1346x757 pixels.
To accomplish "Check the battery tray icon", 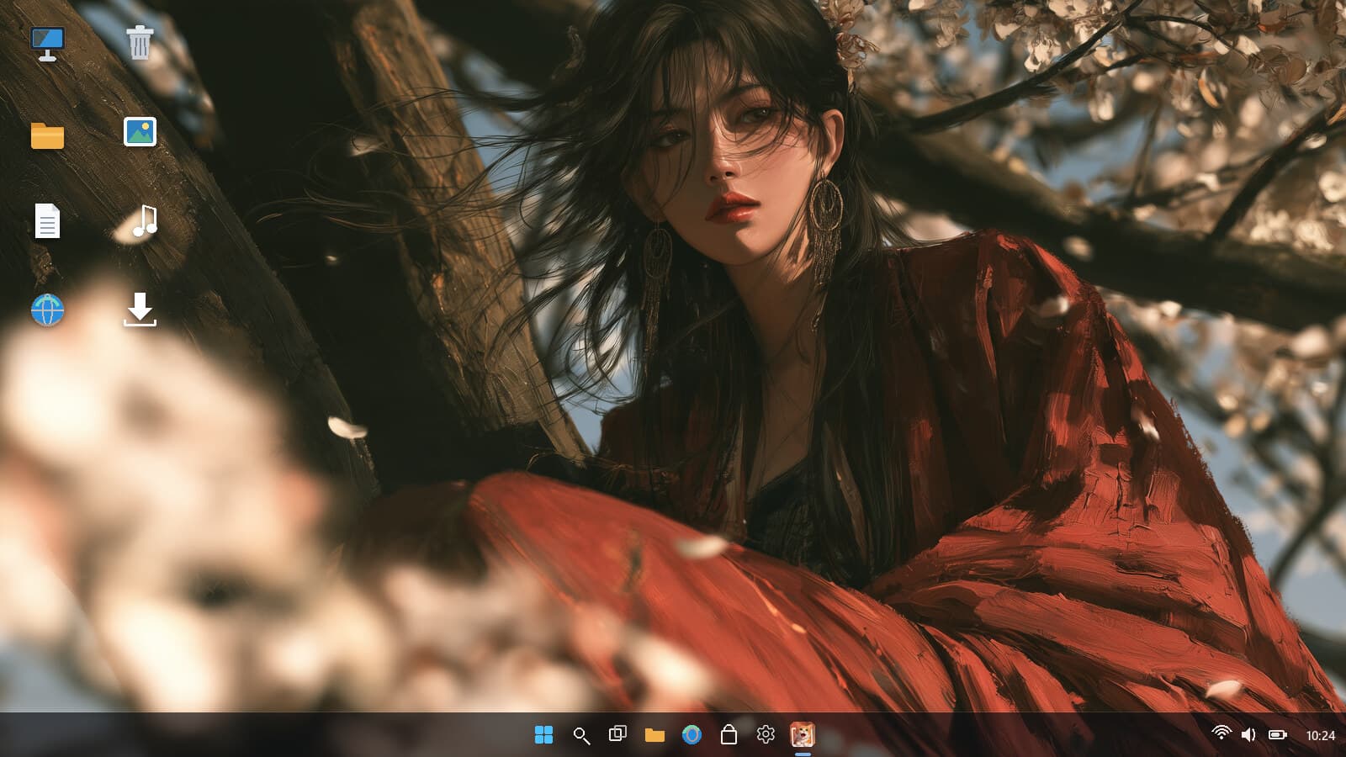I will coord(1277,735).
